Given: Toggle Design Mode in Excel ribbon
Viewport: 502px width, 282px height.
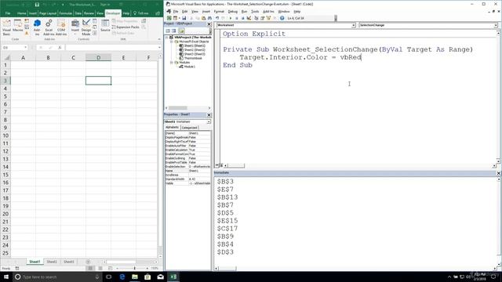Looking at the screenshot, I should pos(86,27).
